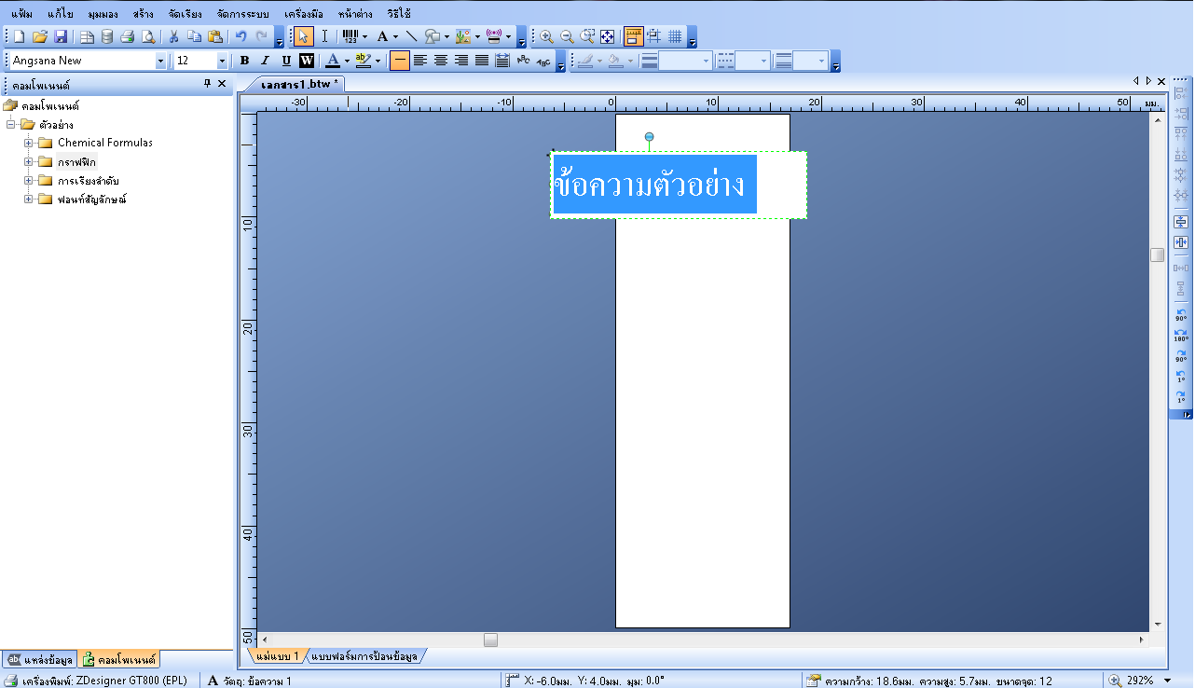Image resolution: width=1195 pixels, height=688 pixels.
Task: Open the มุมมอง menu
Action: (104, 14)
